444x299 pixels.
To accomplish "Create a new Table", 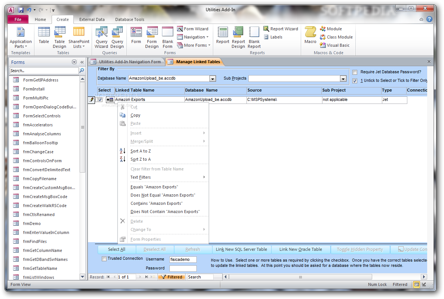I will pos(44,36).
